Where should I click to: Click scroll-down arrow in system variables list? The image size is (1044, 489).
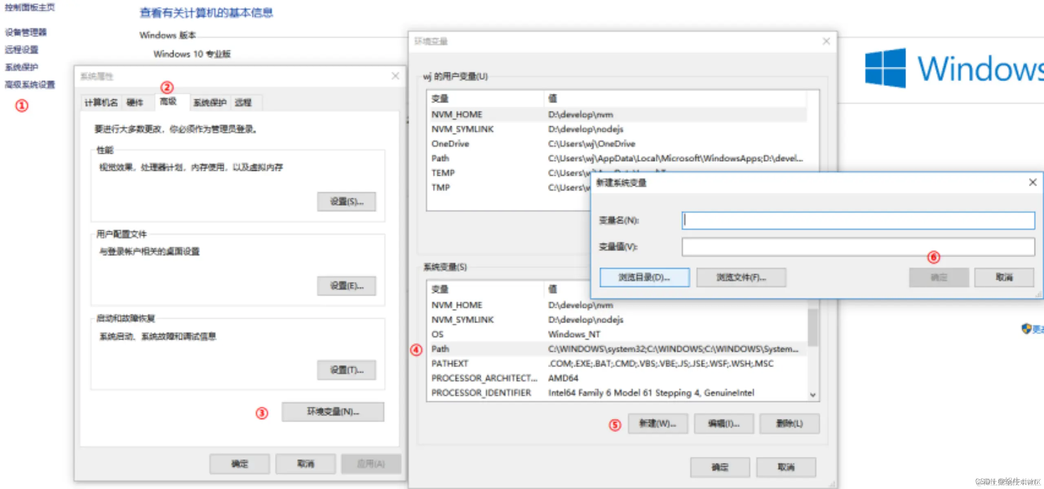click(x=812, y=394)
